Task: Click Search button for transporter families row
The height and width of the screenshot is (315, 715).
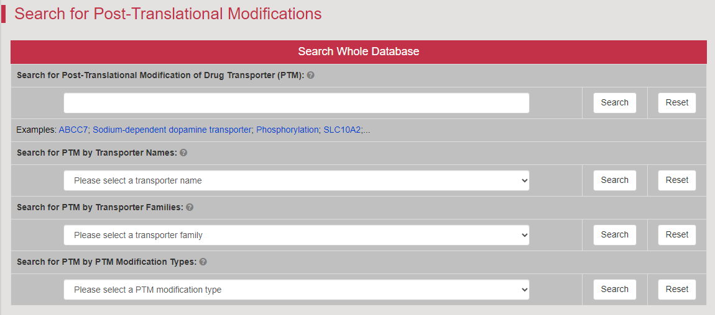Action: point(615,235)
